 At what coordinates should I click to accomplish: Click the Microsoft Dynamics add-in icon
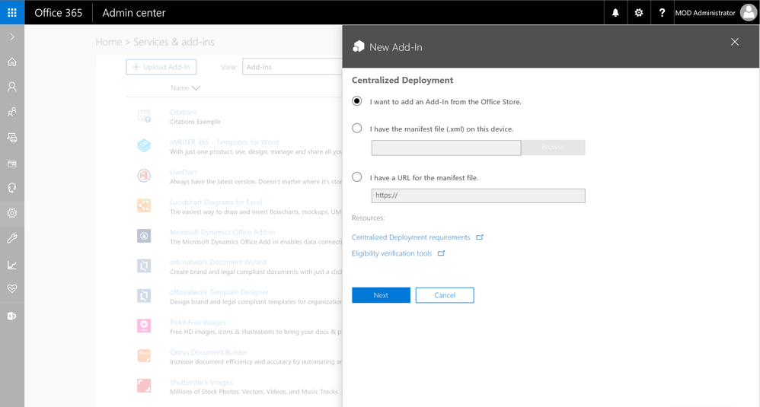coord(144,236)
